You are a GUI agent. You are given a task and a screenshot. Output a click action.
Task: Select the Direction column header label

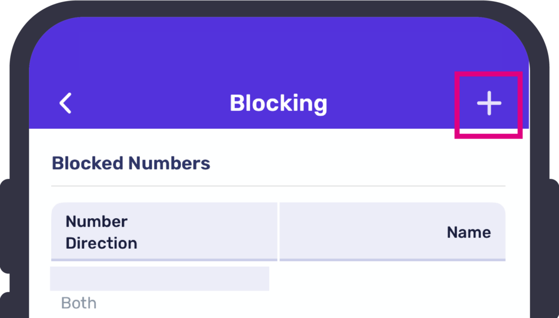(102, 243)
